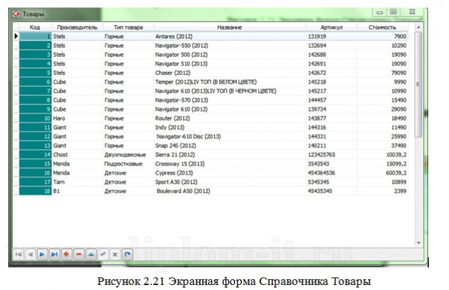
Task: Click manufacturer cell 'Tarn'
Action: [x=78, y=182]
